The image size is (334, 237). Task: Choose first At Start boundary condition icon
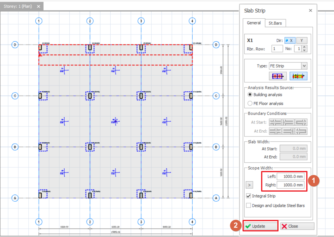coord(275,122)
